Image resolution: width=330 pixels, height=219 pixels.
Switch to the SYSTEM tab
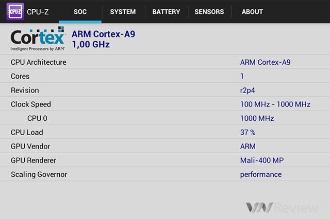coord(123,11)
